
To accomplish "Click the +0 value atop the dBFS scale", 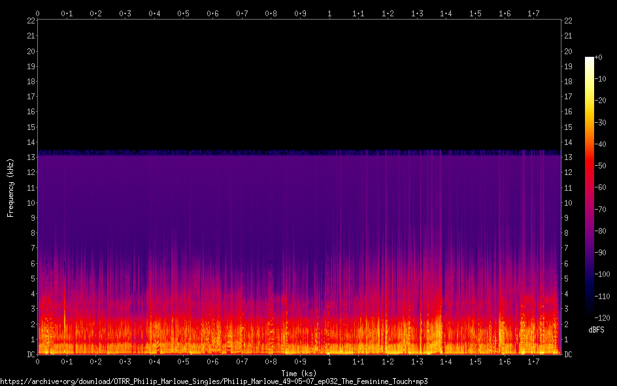I will 599,57.
